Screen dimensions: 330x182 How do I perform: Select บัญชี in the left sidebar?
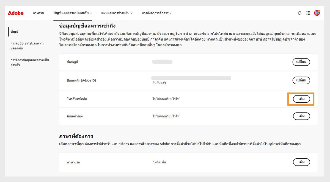point(14,32)
